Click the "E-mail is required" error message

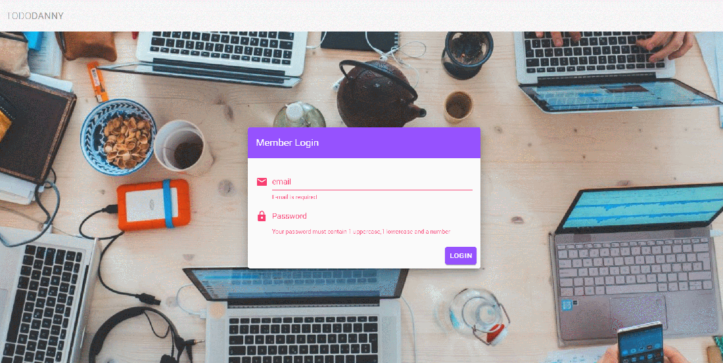(294, 197)
